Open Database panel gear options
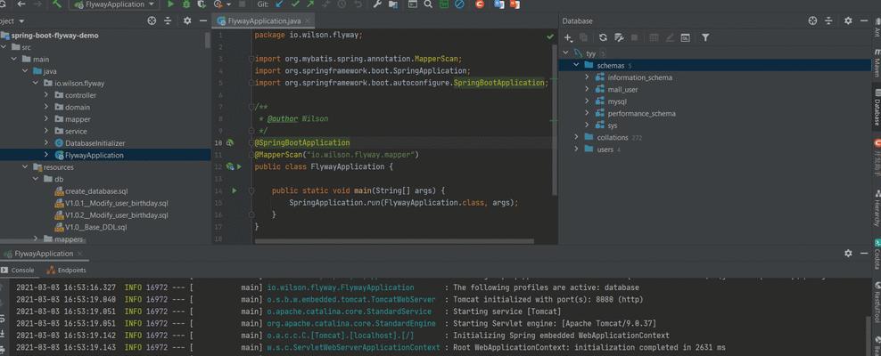The image size is (881, 356). pos(848,20)
